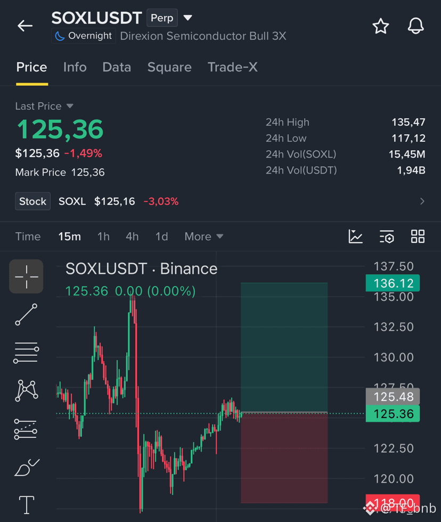This screenshot has height=522, width=441.
Task: Select the position projection tool icon
Action: point(26,429)
